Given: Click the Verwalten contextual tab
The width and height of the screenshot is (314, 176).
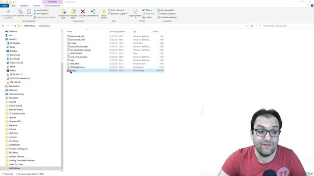Looking at the screenshot, I should [52, 2].
